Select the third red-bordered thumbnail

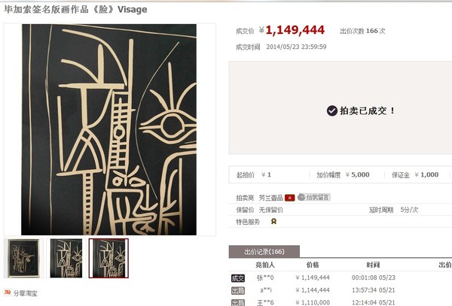[x=108, y=259]
